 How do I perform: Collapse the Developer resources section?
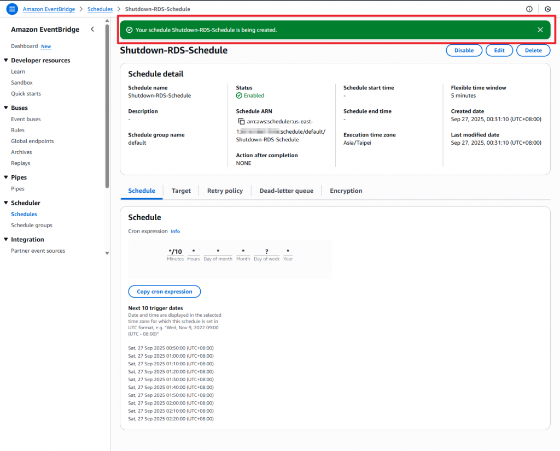[x=5, y=60]
